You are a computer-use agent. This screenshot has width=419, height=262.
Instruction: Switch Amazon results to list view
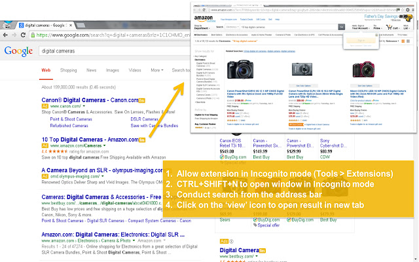[403, 41]
